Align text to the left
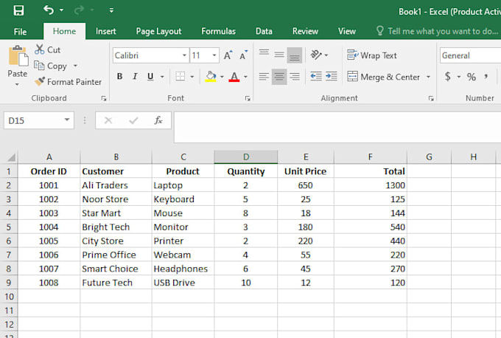This screenshot has height=338, width=501. tap(264, 77)
